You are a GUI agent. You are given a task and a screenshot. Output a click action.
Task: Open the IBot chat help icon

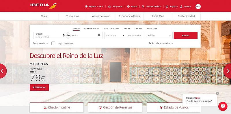point(223,106)
